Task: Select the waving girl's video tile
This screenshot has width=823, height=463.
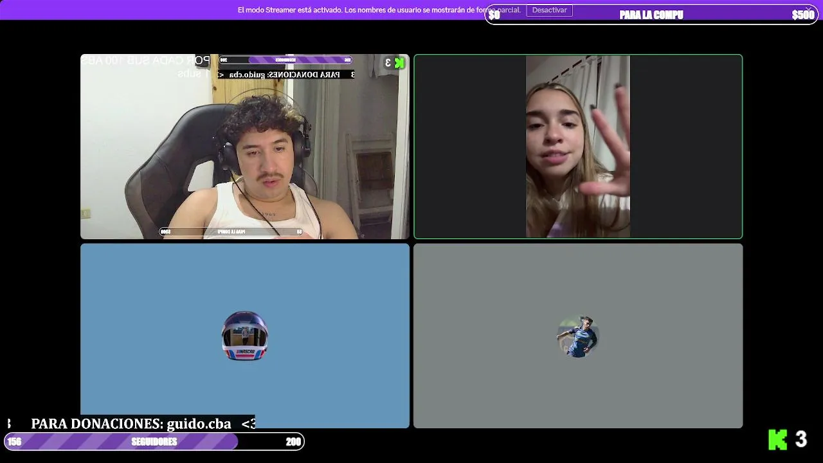Action: (x=578, y=147)
